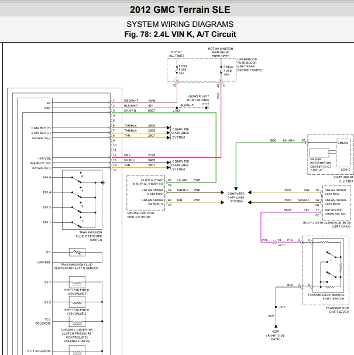Click the "SYSTEM WIRING DIAGRAMS" heading
The image size is (354, 355).
[x=180, y=24]
